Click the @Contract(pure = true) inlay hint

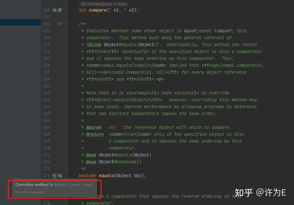[x=104, y=4]
